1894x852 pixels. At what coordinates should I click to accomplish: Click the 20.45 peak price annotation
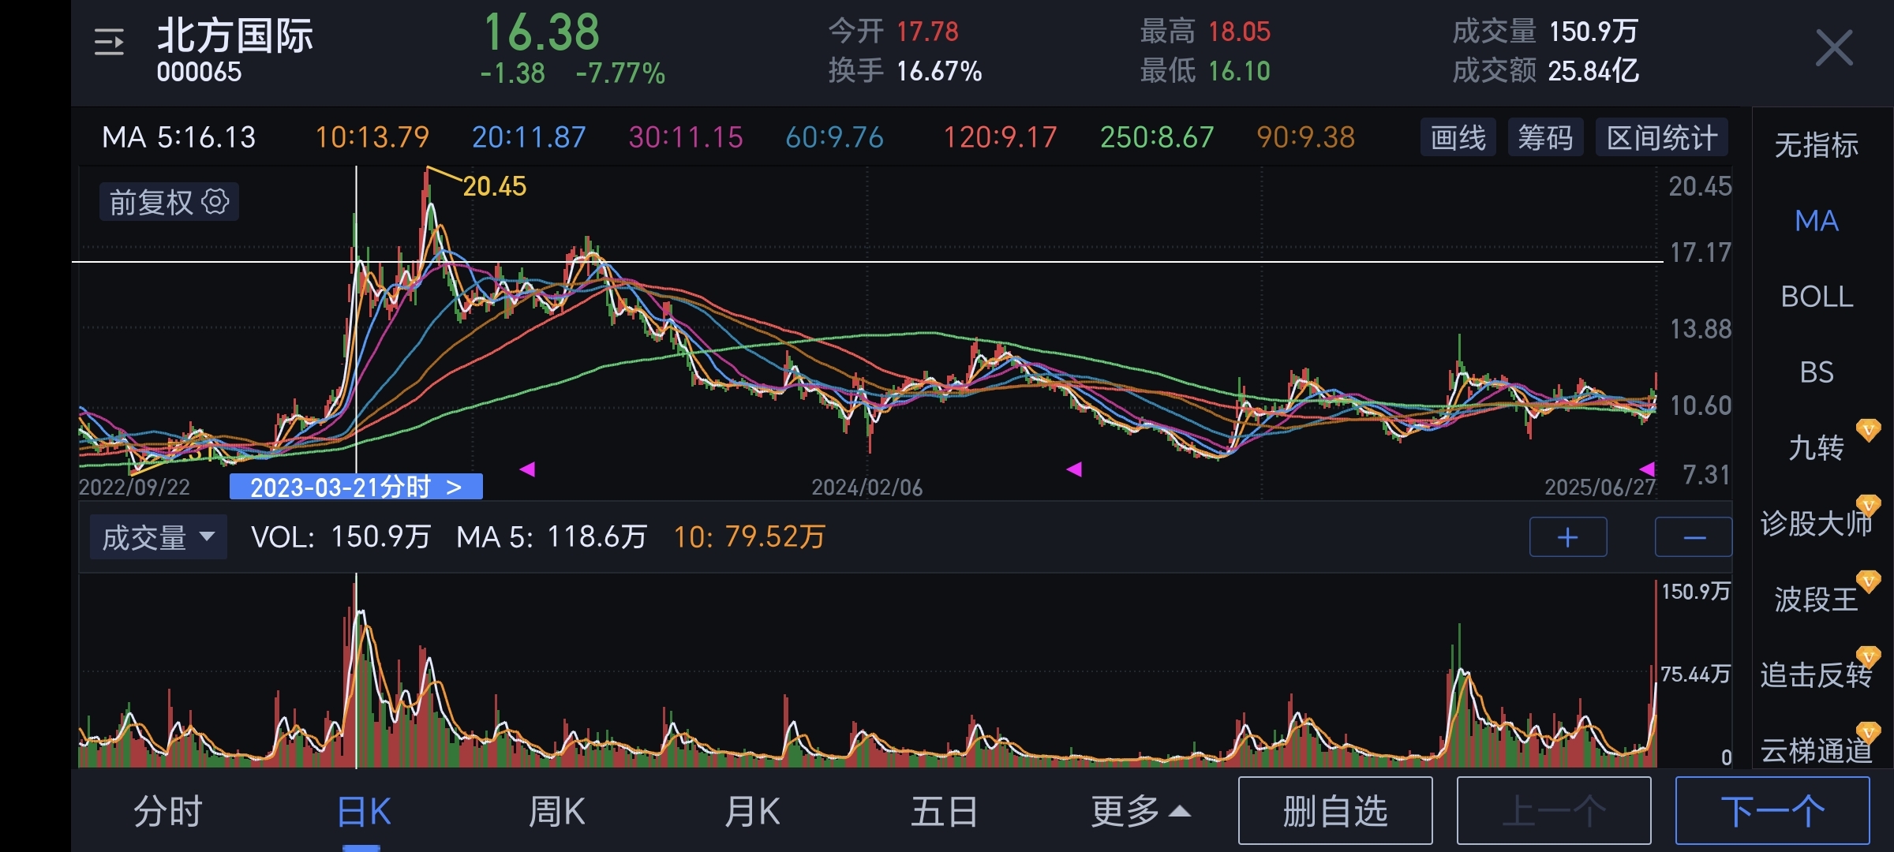pyautogui.click(x=494, y=187)
